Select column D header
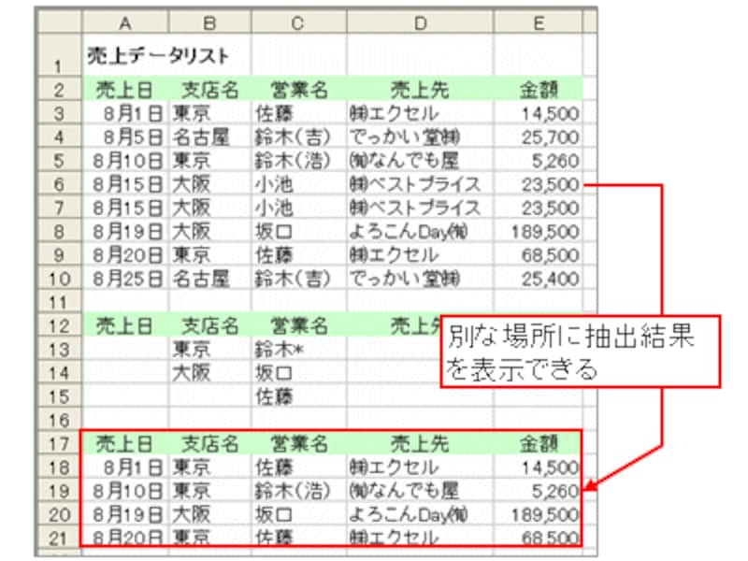The height and width of the screenshot is (561, 748). tap(420, 22)
